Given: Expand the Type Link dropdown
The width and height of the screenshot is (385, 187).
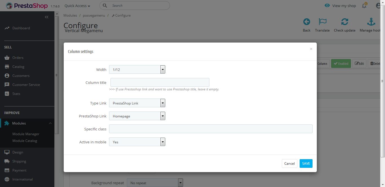Looking at the screenshot, I should [x=137, y=103].
